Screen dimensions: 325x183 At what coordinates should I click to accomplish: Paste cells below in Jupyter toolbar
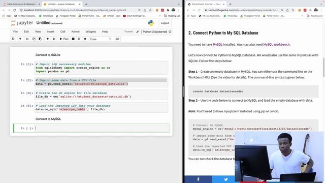(40, 39)
